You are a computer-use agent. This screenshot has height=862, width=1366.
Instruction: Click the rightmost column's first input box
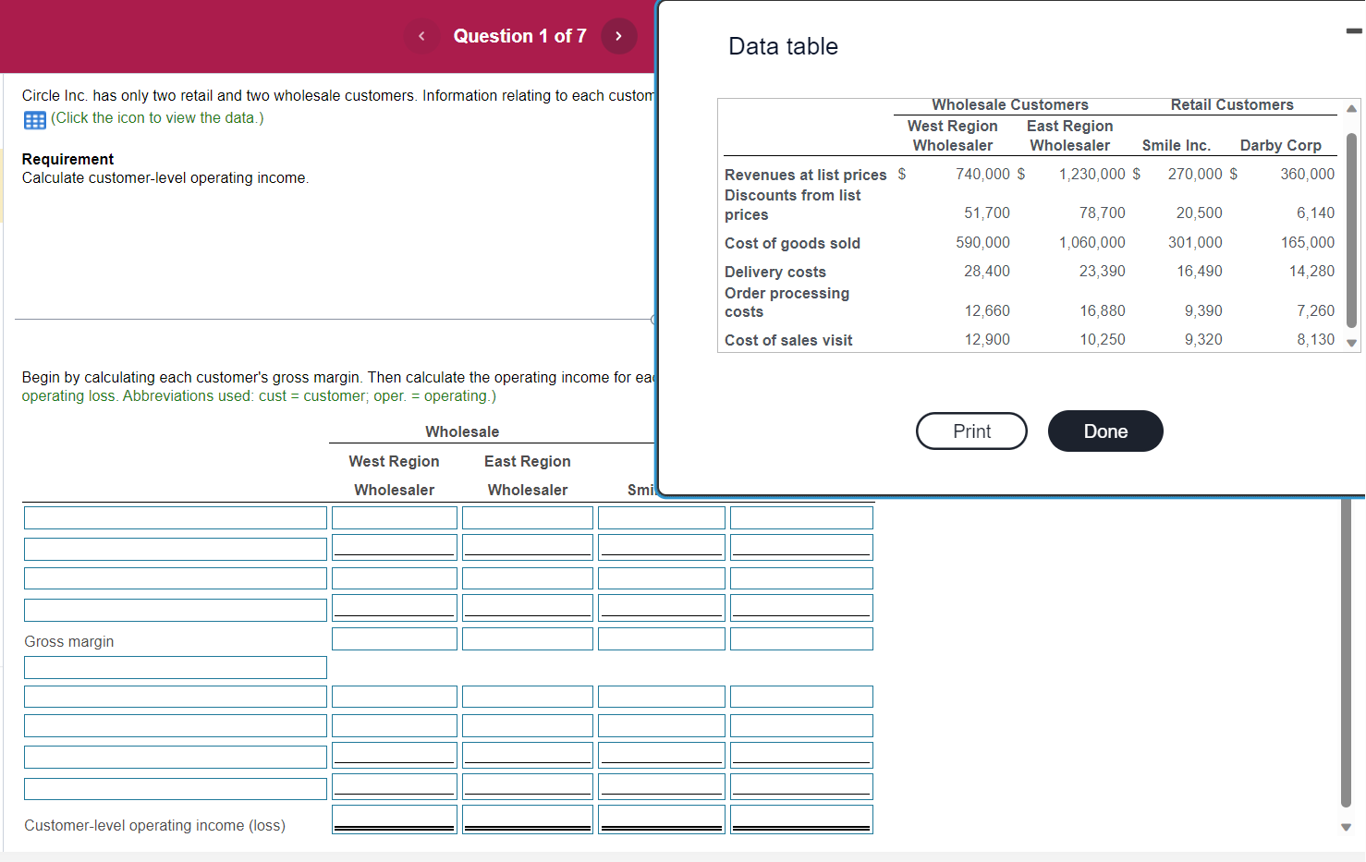coord(801,517)
